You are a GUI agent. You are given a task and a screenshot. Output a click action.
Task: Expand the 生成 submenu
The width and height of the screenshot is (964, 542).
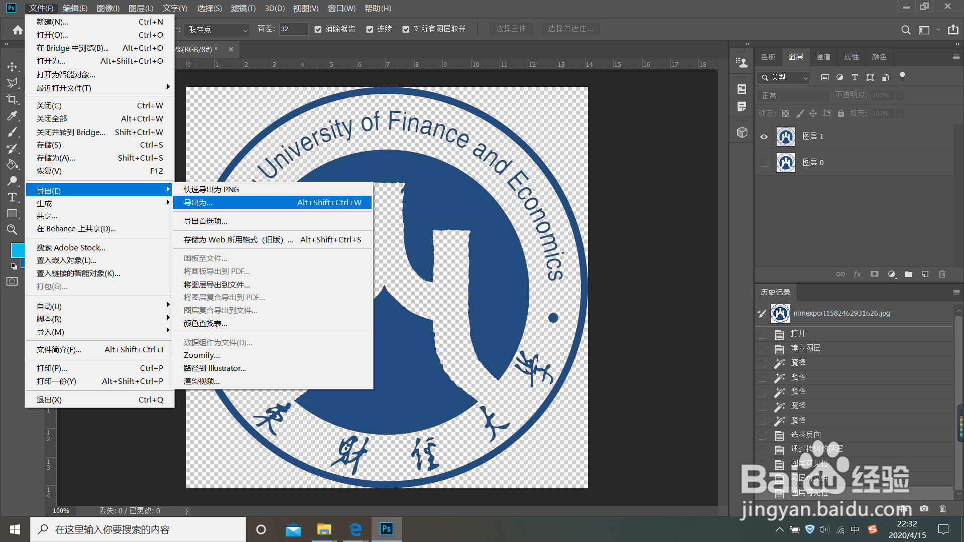(x=100, y=203)
